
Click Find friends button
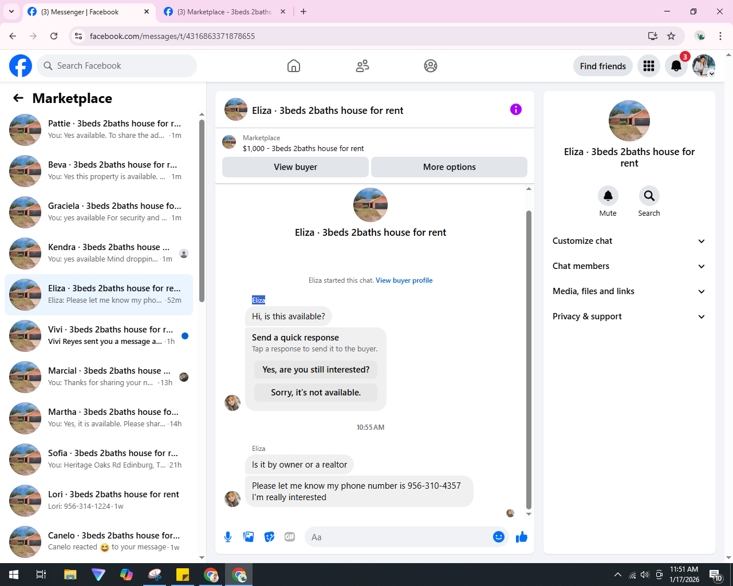(603, 66)
